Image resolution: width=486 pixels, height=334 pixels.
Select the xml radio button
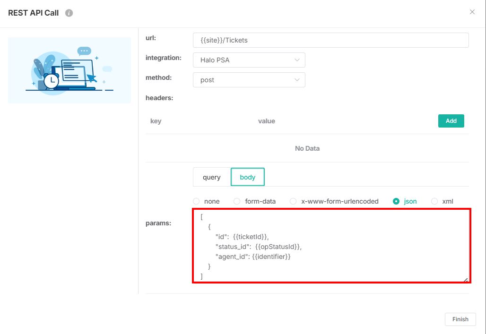tap(434, 201)
